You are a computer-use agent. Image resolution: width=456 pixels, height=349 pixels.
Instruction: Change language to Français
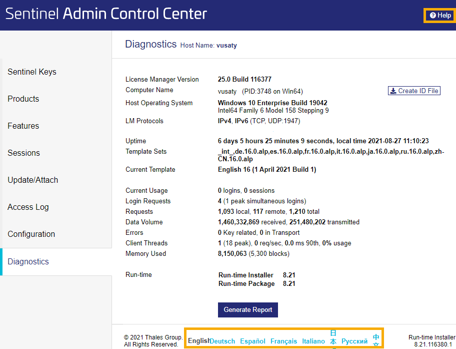[x=283, y=341]
